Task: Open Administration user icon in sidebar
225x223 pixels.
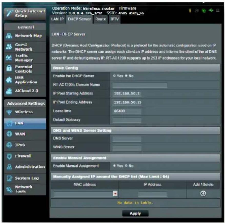Action: click(9, 167)
